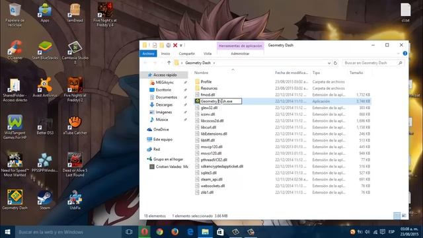Select the WildTangent Games desktop icon

tap(15, 127)
